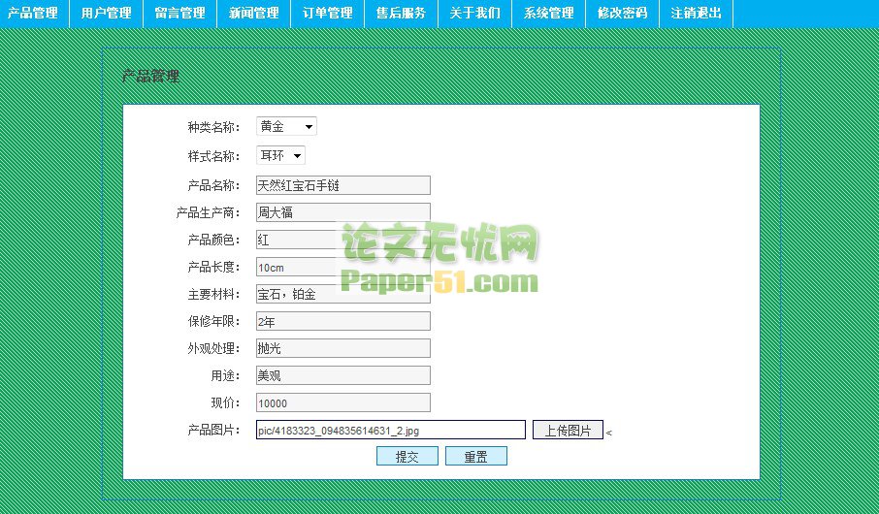Open the 用户管理 menu
Screen dimensions: 879x514
[106, 13]
